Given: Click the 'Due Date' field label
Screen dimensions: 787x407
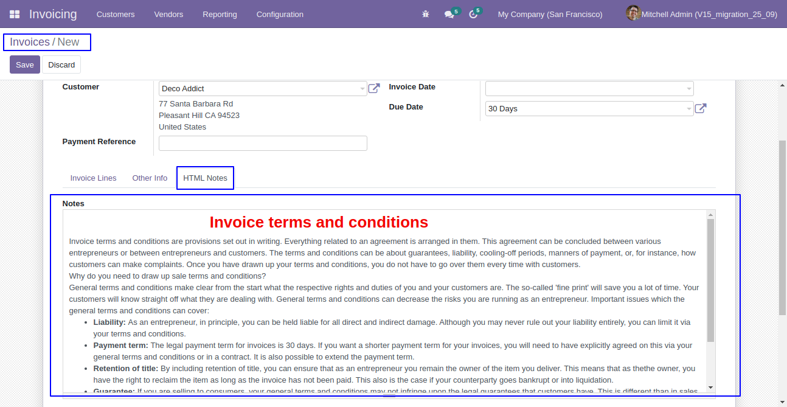Looking at the screenshot, I should [406, 107].
